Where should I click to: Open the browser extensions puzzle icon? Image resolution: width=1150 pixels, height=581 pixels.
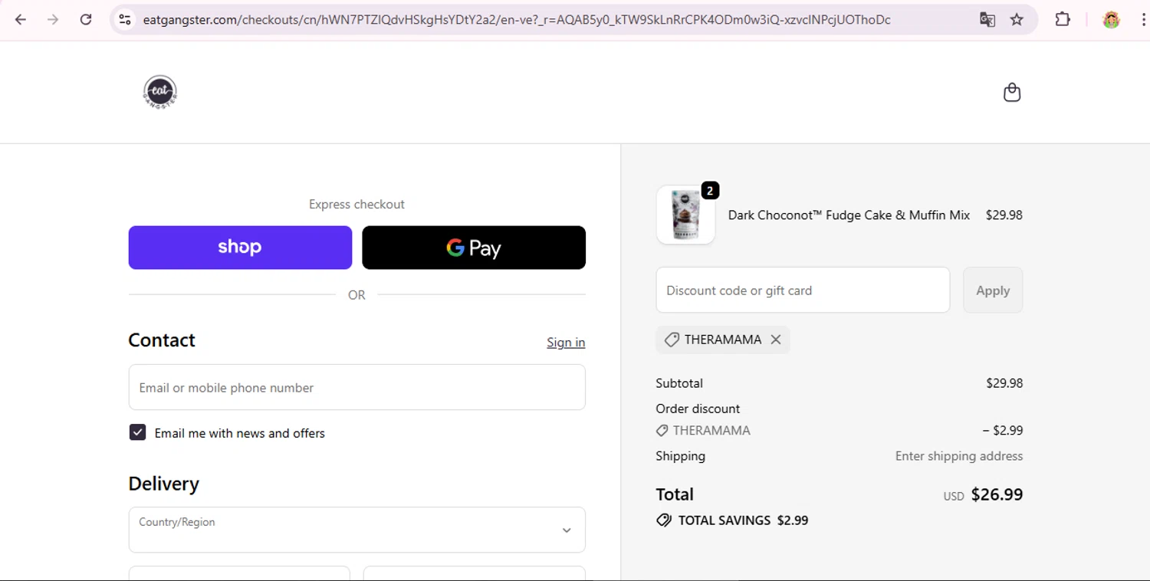tap(1063, 20)
